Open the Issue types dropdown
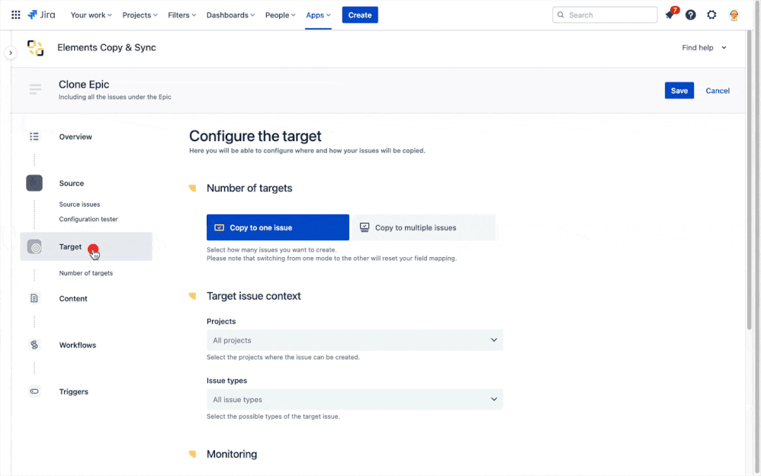761x476 pixels. (355, 399)
